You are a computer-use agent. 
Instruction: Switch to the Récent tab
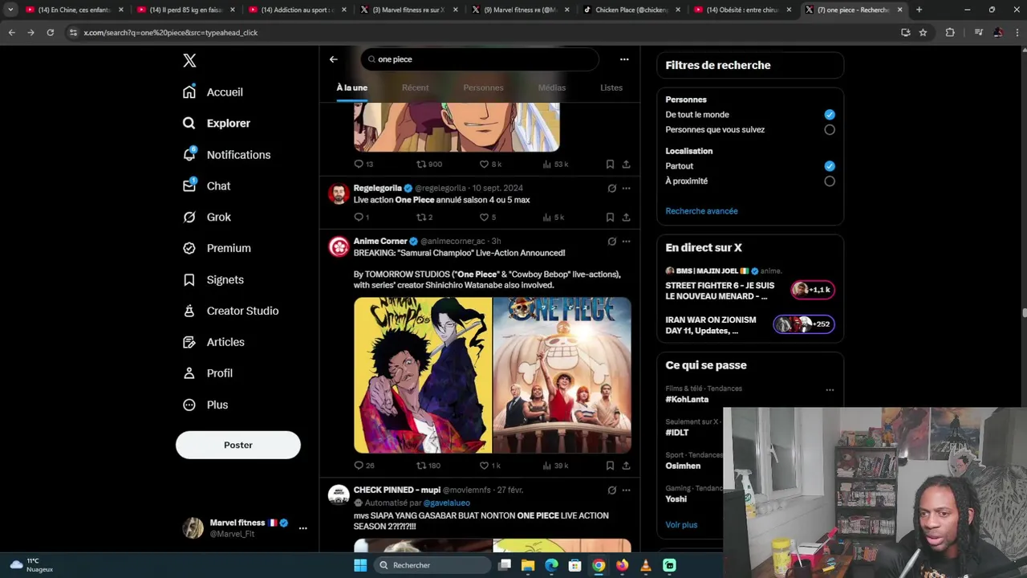pyautogui.click(x=416, y=88)
